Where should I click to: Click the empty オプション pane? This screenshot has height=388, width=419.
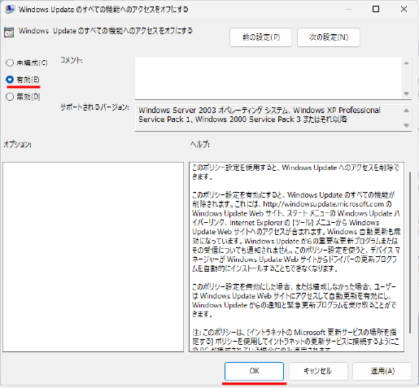[x=93, y=257]
